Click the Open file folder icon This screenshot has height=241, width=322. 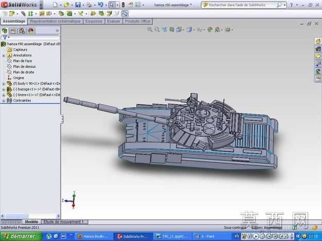(66, 5)
